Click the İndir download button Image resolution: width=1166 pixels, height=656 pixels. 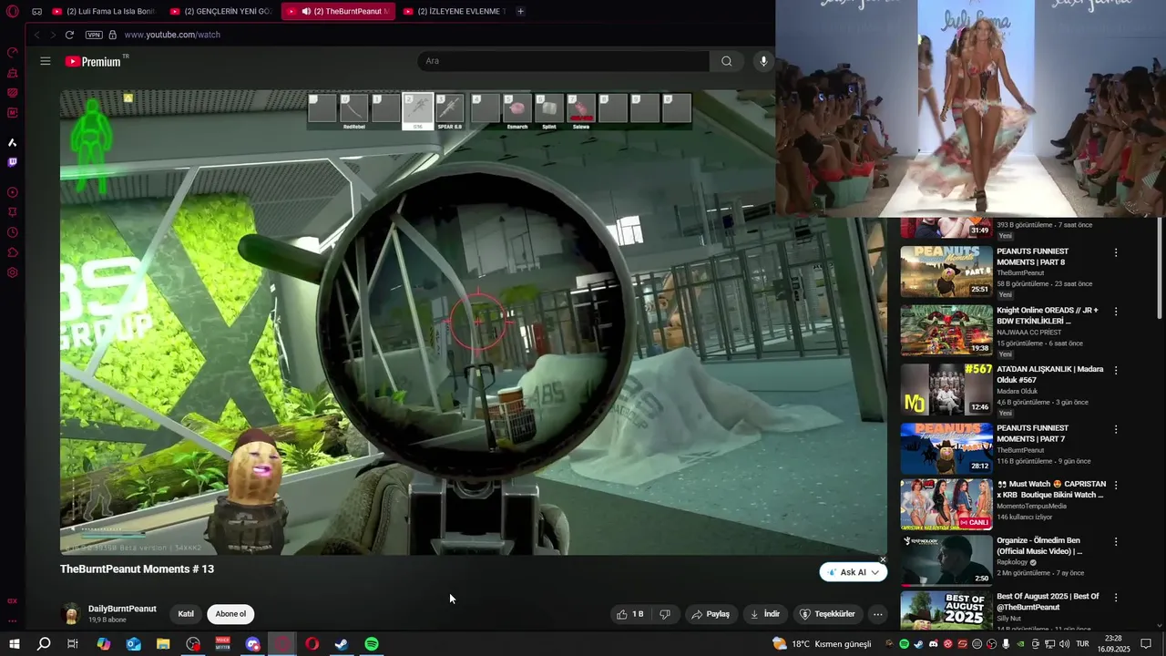coord(765,614)
